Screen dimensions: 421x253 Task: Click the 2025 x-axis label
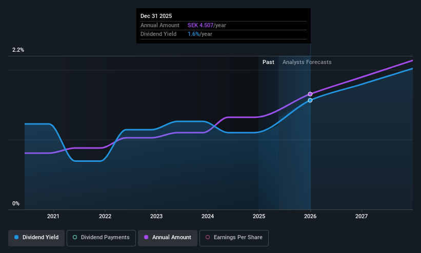pyautogui.click(x=259, y=216)
